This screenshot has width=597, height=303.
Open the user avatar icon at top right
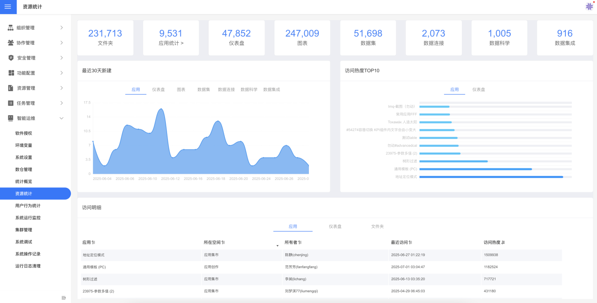point(589,7)
